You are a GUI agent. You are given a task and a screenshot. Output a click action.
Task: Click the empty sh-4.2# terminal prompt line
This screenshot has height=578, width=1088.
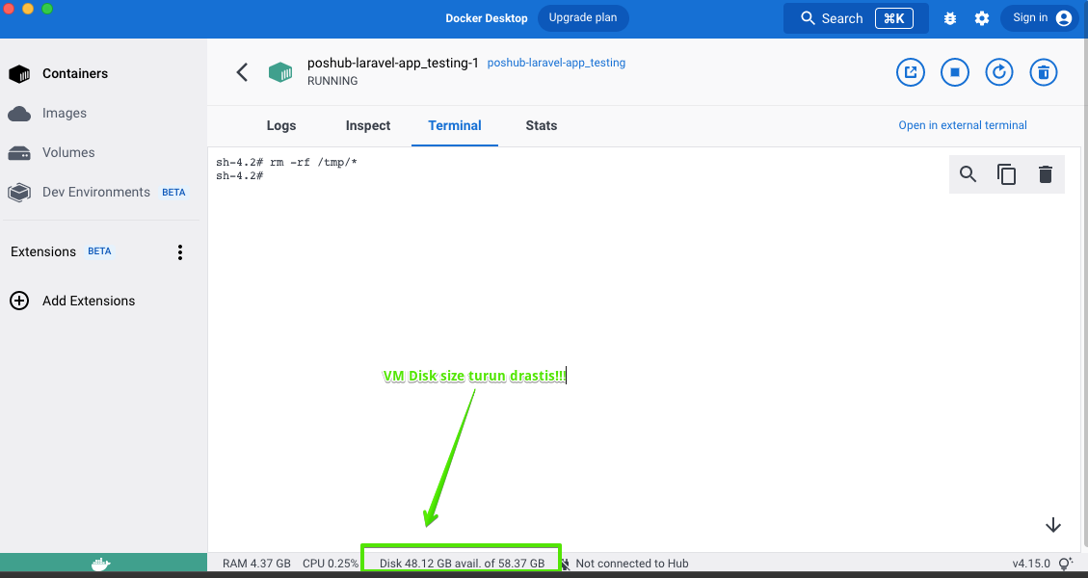pyautogui.click(x=239, y=176)
